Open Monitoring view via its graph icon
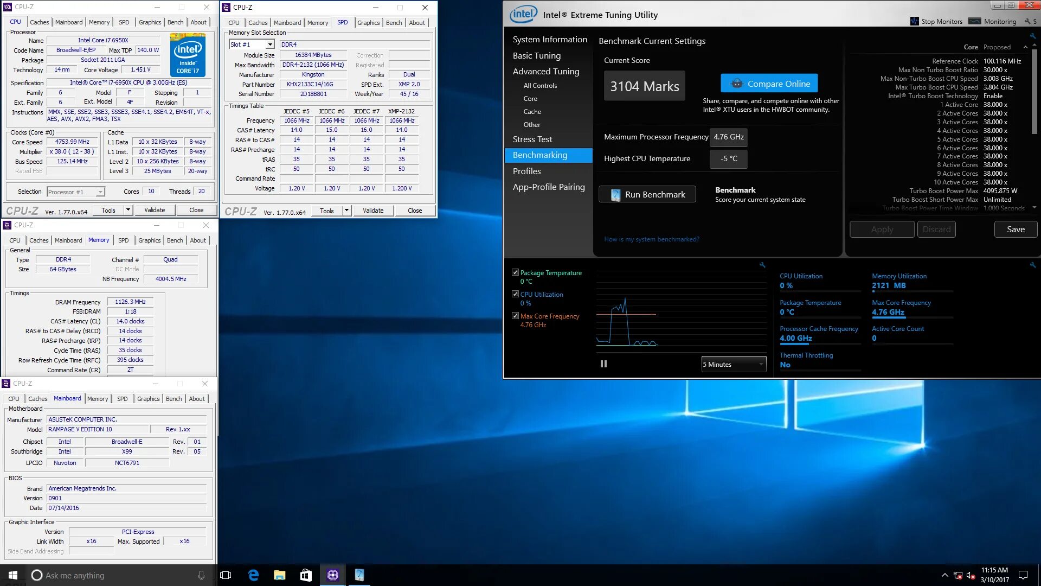The width and height of the screenshot is (1041, 586). coord(974,22)
